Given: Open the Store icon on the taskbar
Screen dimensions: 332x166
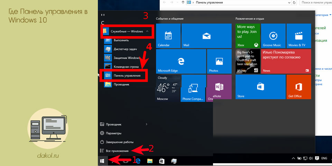Looking at the screenshot, I should click(162, 161).
